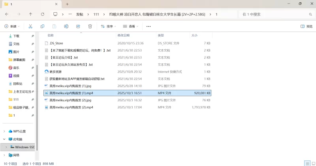Go back to the previous folder
Viewport: 316px width, 166px height.
tap(7, 14)
